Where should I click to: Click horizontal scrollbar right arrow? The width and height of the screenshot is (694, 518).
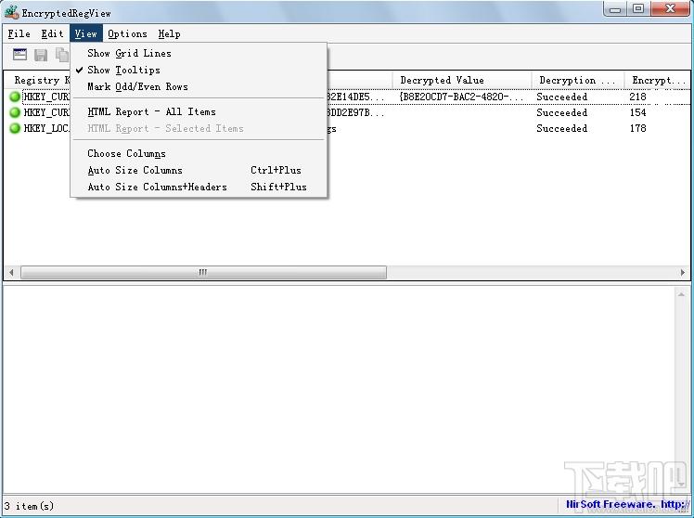(683, 273)
